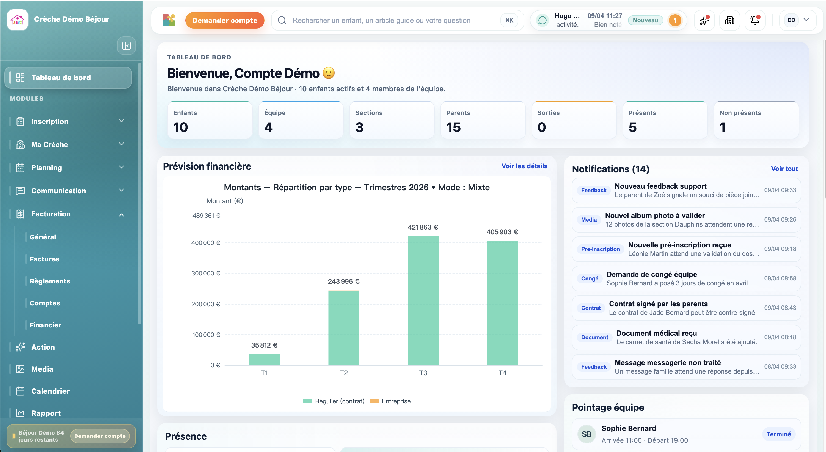
Task: Open the notifications bell icon
Action: coord(755,20)
